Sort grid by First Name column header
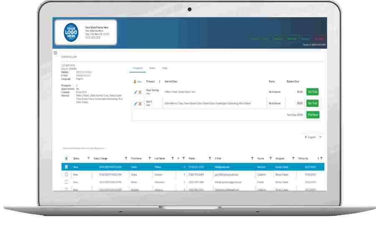The width and height of the screenshot is (376, 250). tap(136, 158)
